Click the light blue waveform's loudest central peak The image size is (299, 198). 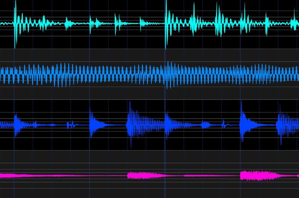[x=169, y=74]
